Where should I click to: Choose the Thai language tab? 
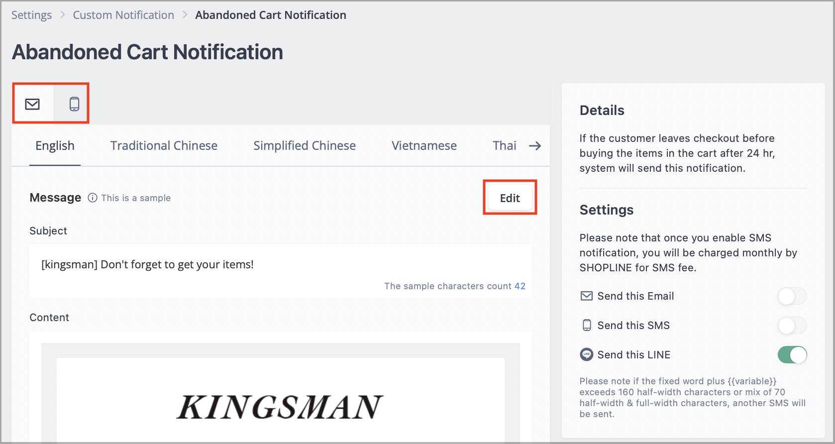pos(505,146)
